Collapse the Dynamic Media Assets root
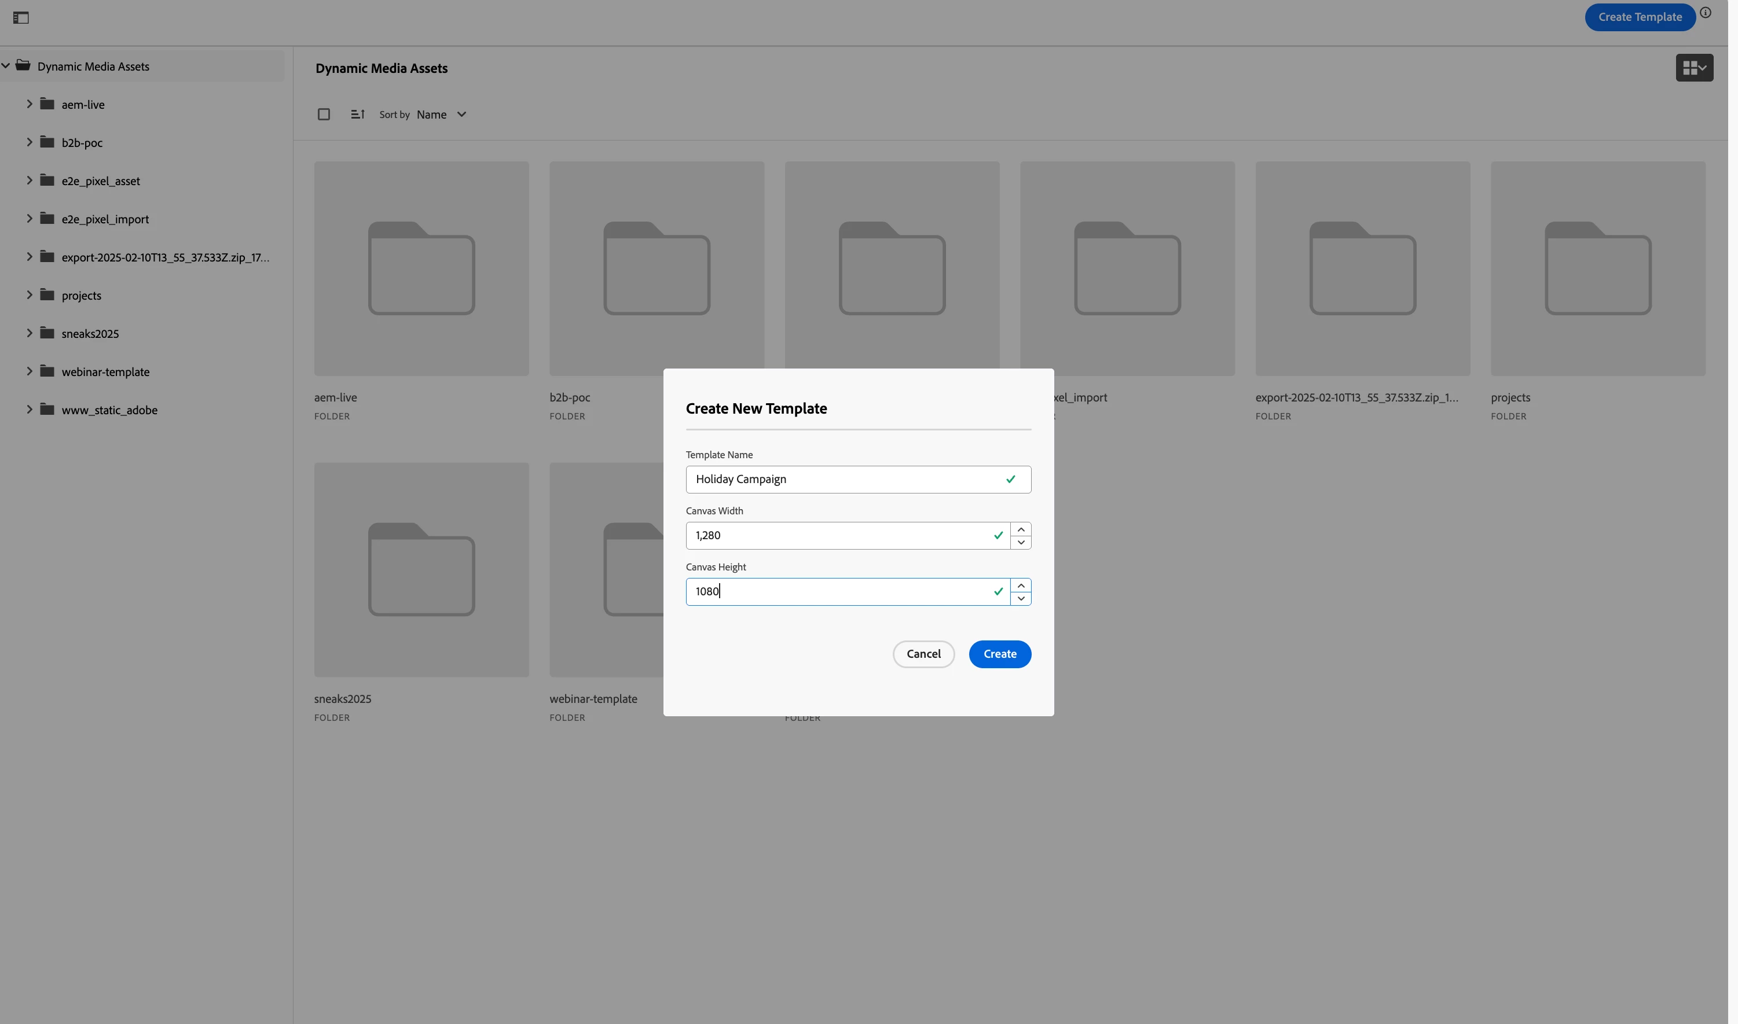 coord(6,67)
